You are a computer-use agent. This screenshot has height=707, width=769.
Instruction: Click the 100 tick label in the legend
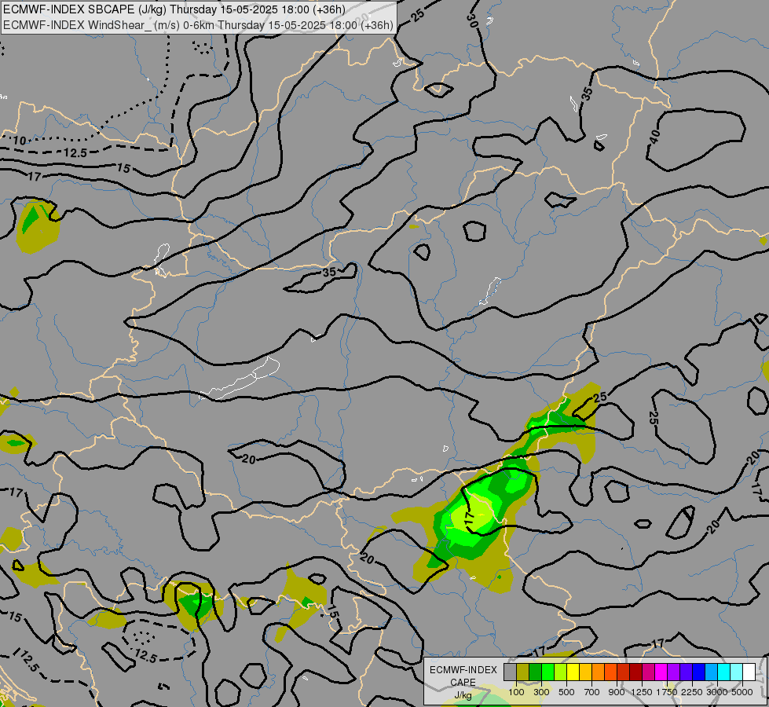coord(516,692)
